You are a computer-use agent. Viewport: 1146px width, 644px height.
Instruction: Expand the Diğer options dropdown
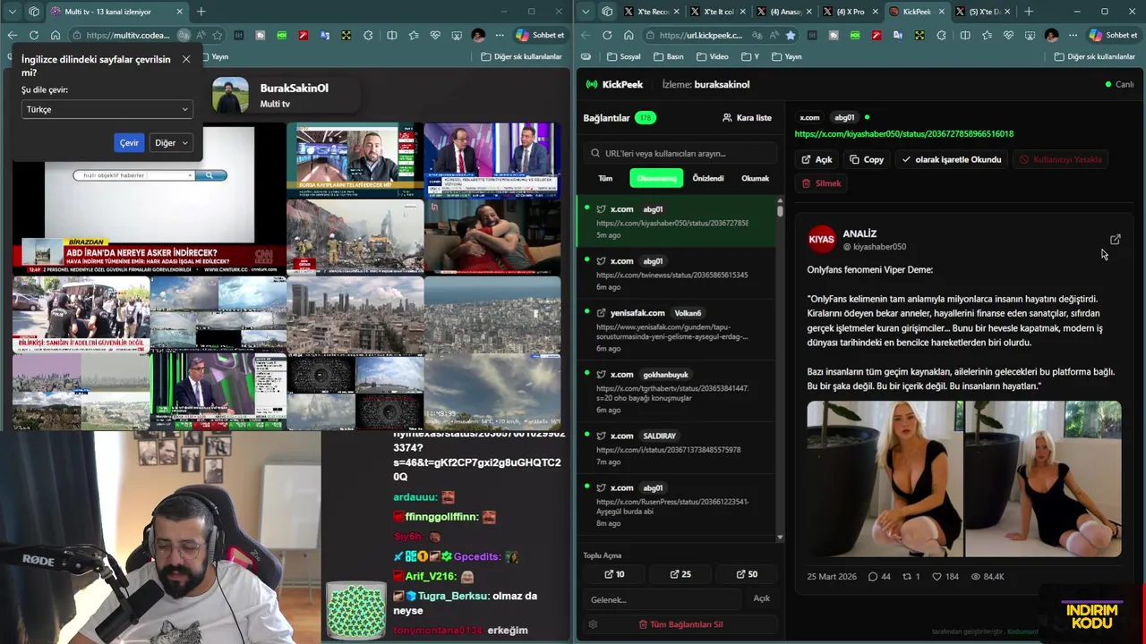point(171,143)
